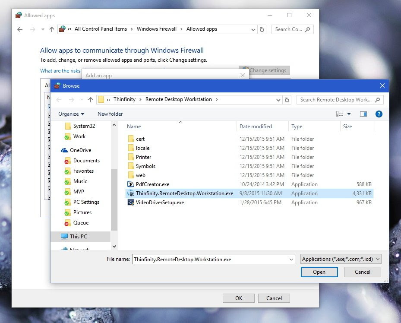Open the What are the risks link
The image size is (401, 323).
(x=60, y=71)
